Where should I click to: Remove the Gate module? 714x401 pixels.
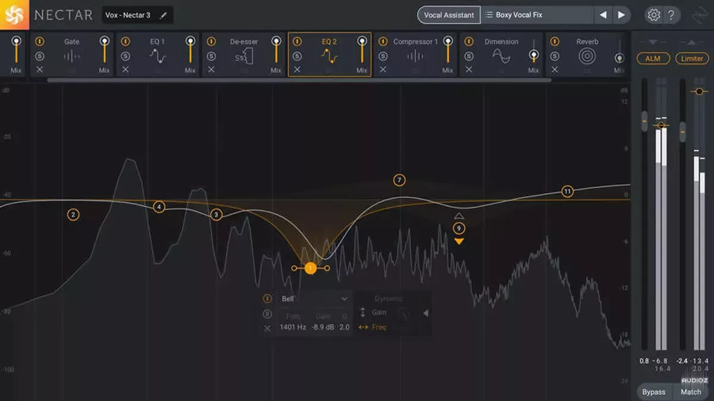pyautogui.click(x=39, y=70)
